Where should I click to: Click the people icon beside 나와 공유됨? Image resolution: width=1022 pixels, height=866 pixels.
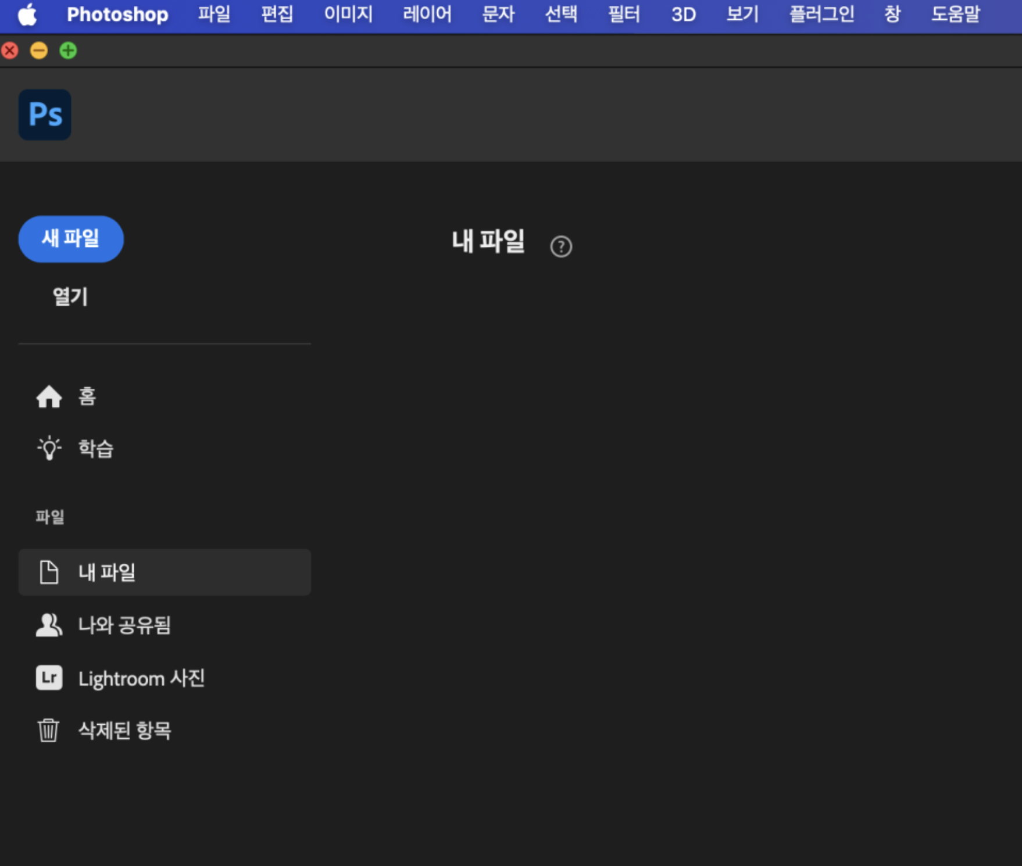[49, 625]
